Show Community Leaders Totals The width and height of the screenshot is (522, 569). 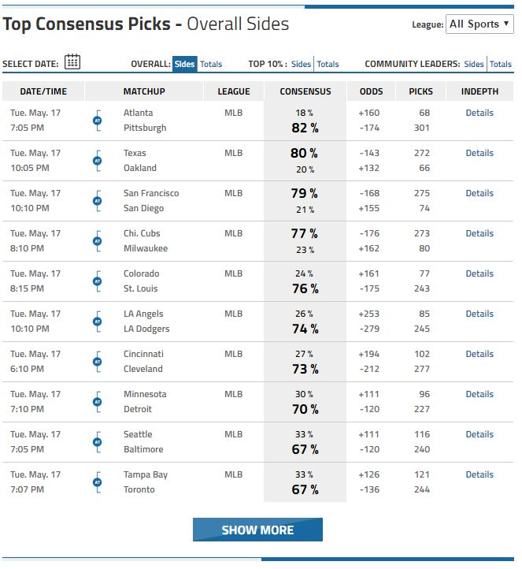pos(501,64)
